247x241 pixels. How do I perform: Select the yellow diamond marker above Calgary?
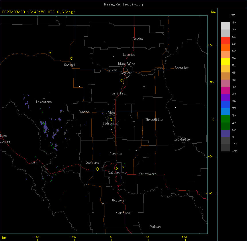(x=116, y=169)
